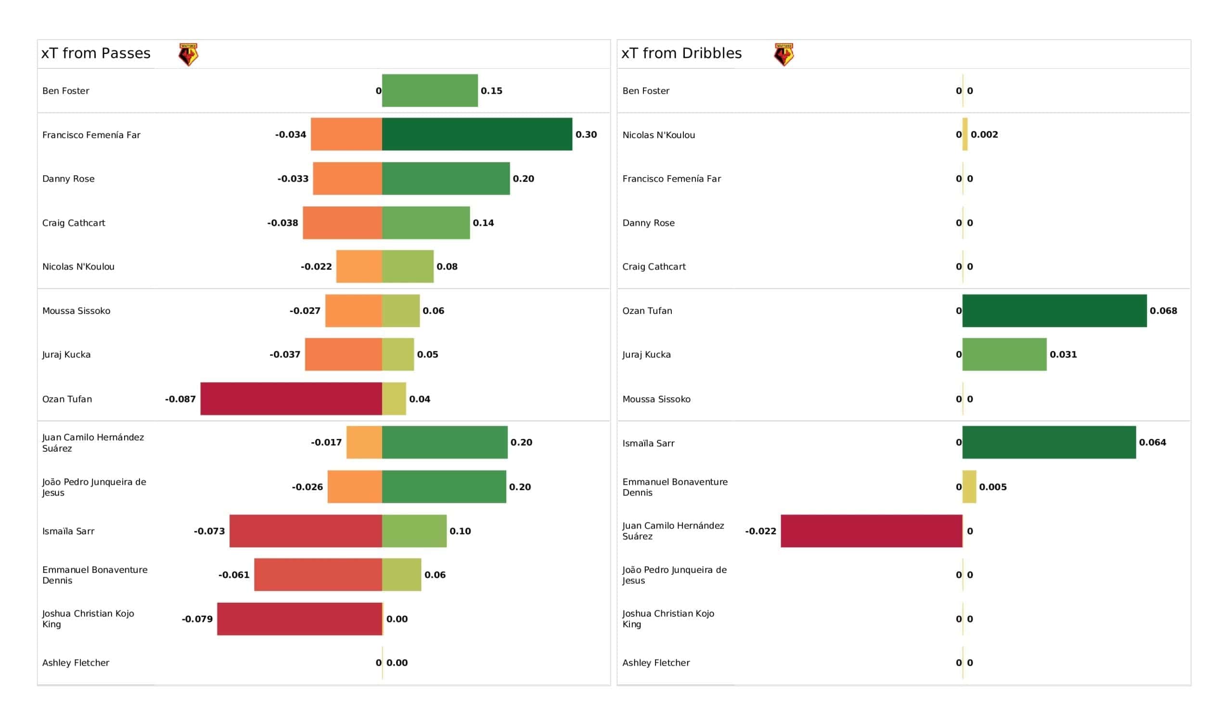
Task: Select Ben Foster's green 0.15 passes bar
Action: click(430, 90)
